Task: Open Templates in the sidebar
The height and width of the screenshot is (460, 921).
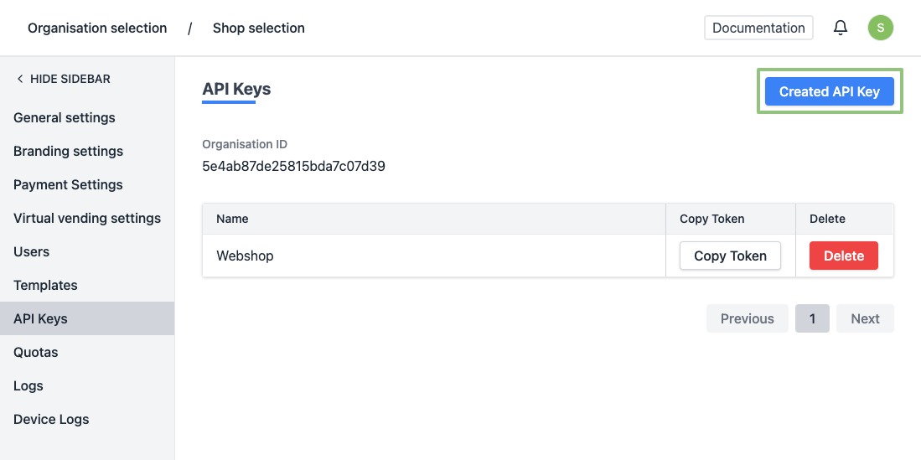Action: [45, 285]
